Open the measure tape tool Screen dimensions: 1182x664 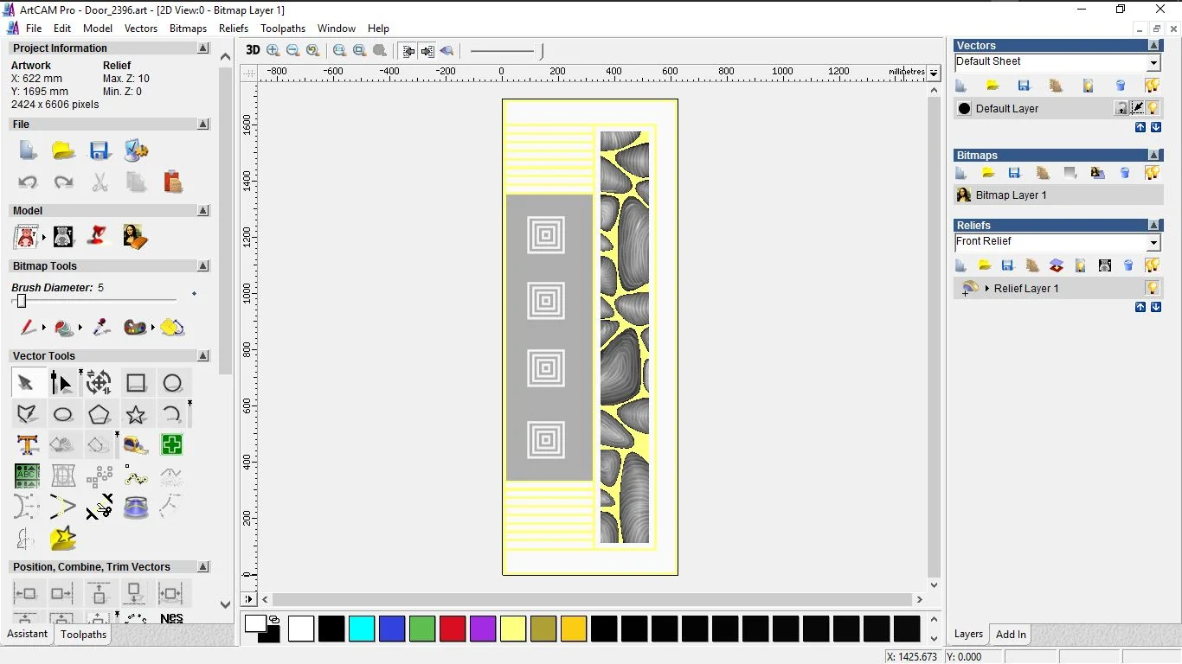(x=136, y=445)
